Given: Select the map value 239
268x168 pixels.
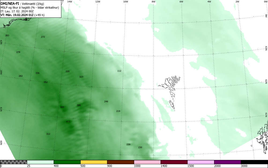Looking at the screenshot, I should click(128, 144).
